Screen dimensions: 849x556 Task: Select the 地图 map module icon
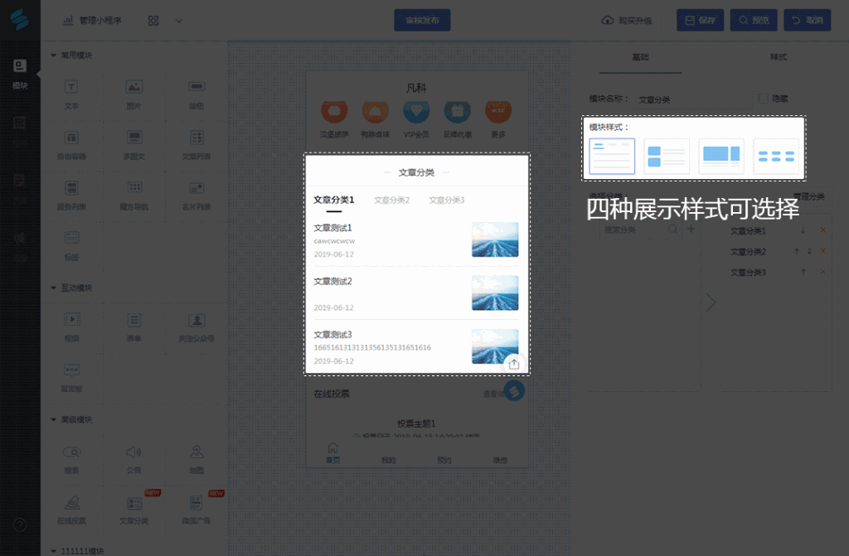[x=196, y=452]
